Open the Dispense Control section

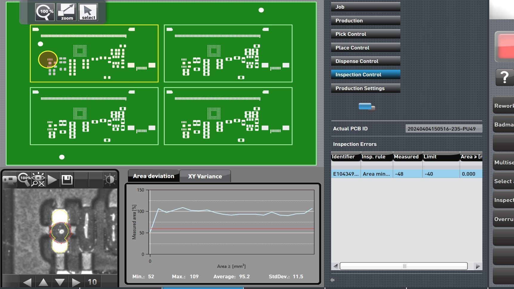[365, 61]
